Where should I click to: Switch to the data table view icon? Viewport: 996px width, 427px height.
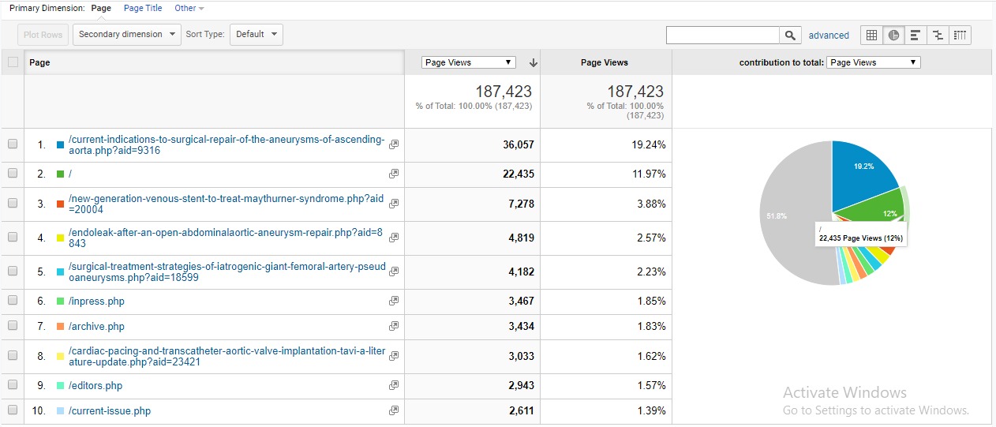click(871, 35)
